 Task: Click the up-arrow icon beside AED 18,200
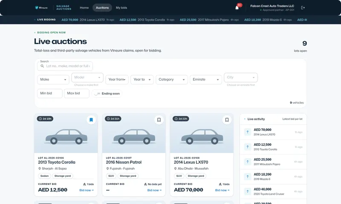tap(248, 176)
